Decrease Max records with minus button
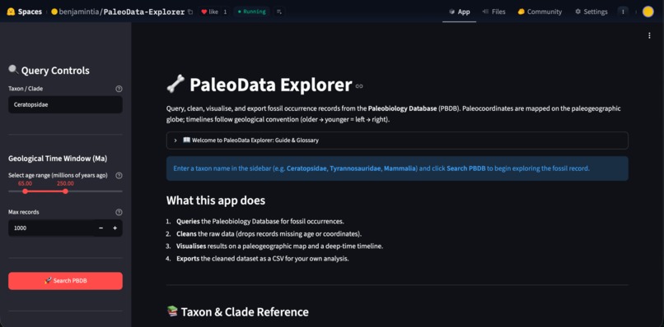664x327 pixels. pos(101,228)
